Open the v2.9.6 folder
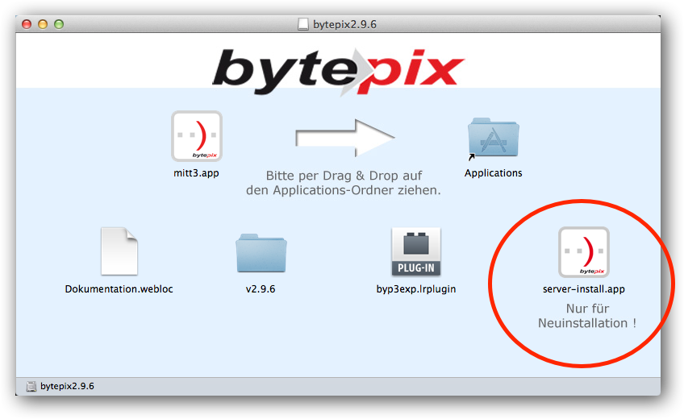The width and height of the screenshot is (684, 419). click(x=261, y=253)
